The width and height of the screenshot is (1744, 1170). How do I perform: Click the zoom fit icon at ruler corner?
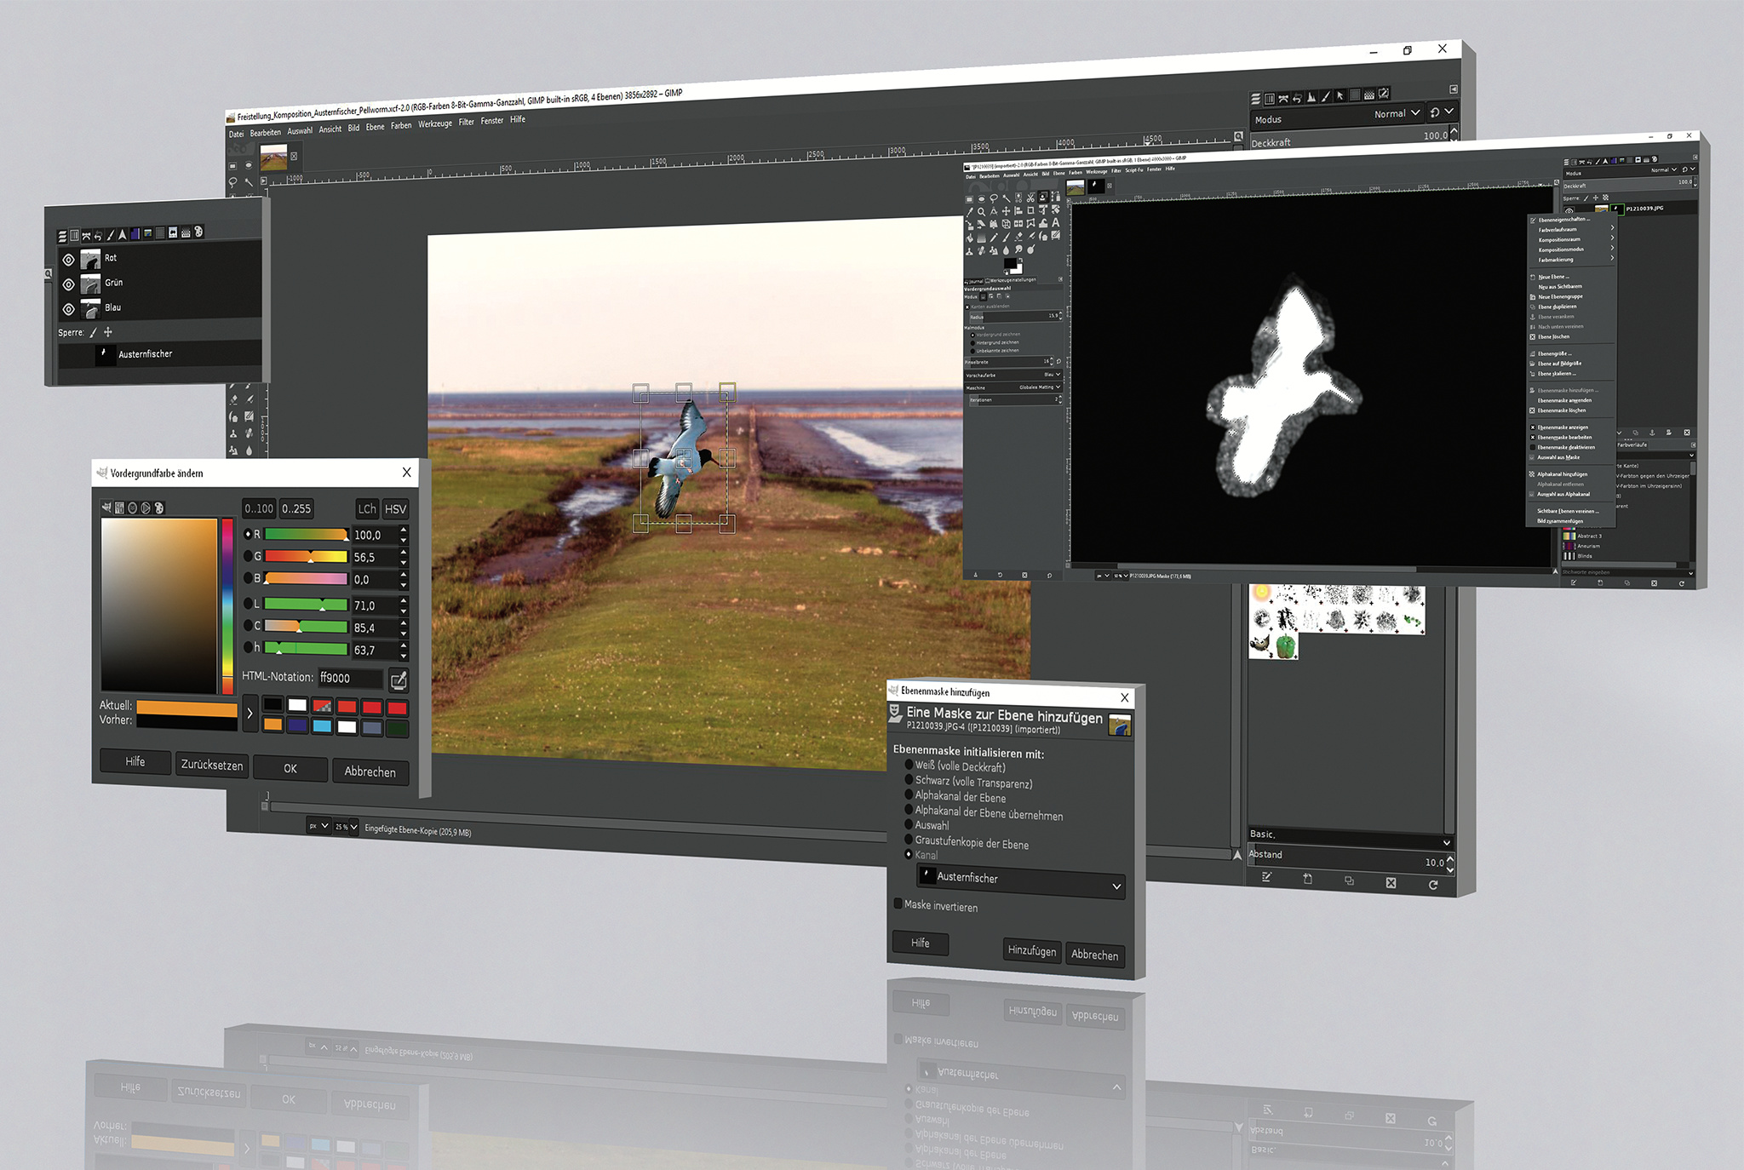point(1238,136)
